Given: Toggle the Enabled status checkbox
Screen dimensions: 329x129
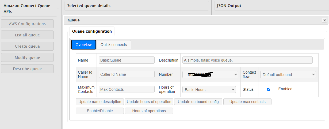Looking at the screenshot, I should point(269,89).
